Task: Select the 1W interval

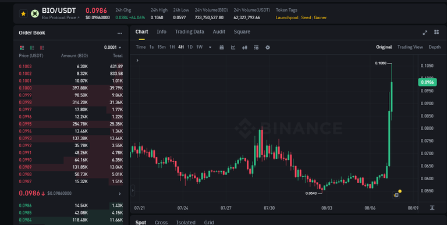Action: 199,47
